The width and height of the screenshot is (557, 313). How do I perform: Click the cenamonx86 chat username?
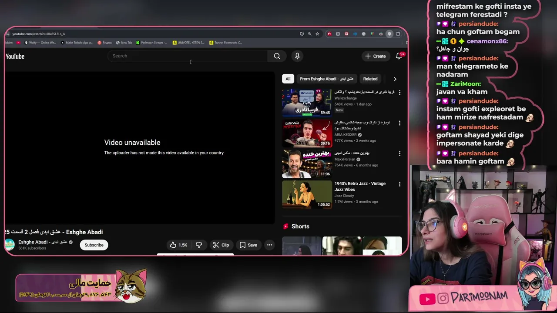click(487, 41)
